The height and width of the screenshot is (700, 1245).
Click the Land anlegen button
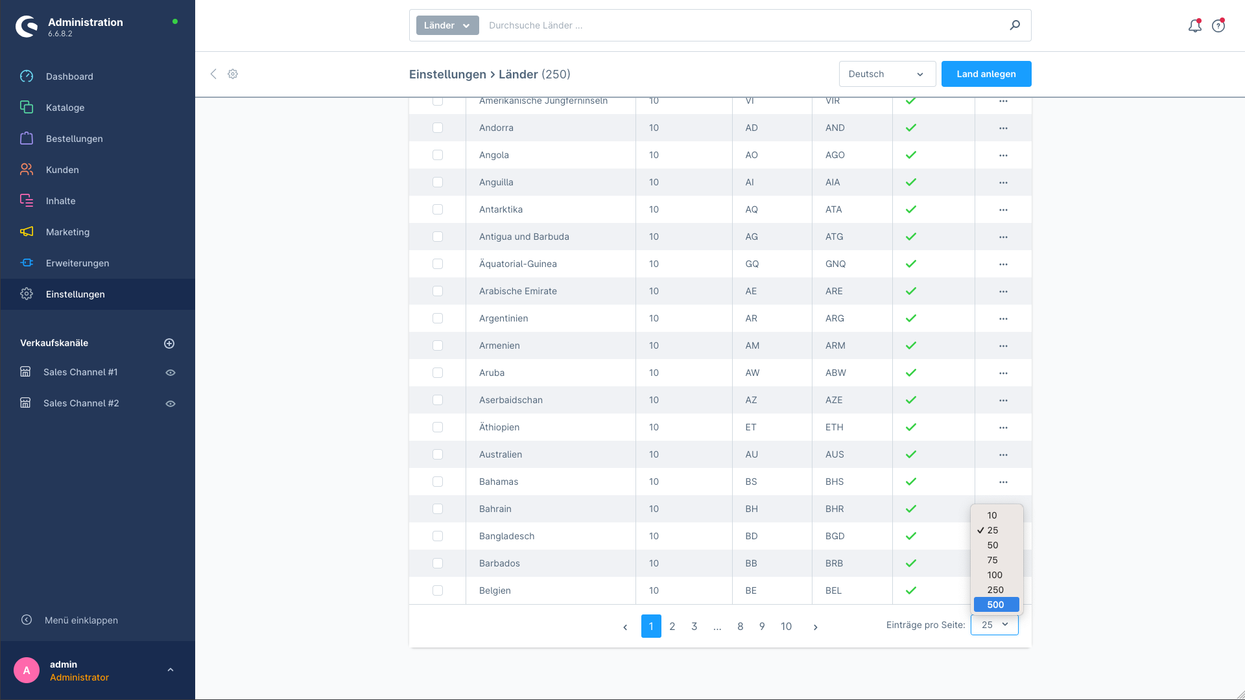(986, 74)
